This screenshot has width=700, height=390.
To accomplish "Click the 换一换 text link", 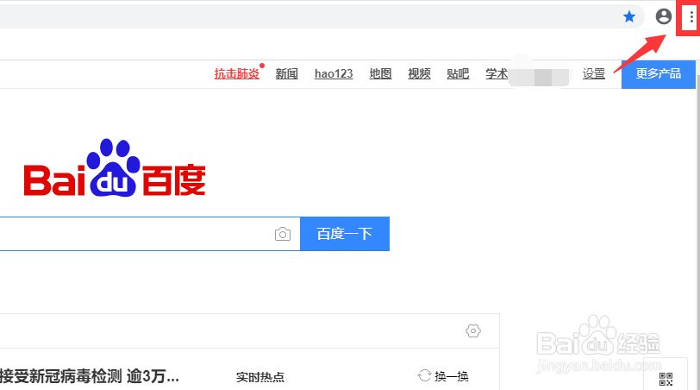I will (452, 376).
